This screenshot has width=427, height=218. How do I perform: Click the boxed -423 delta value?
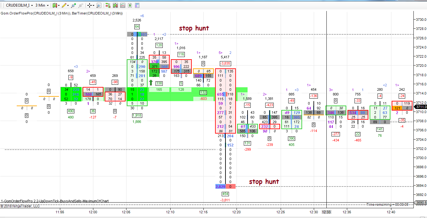pos(270,105)
